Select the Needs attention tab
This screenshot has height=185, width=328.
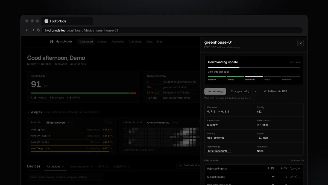pyautogui.click(x=81, y=167)
